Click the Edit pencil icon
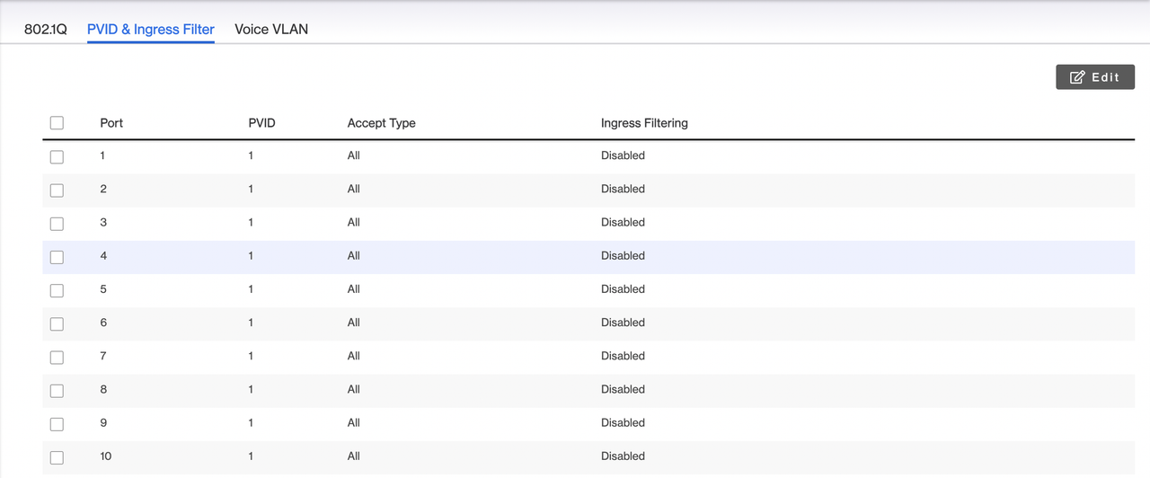 (1077, 77)
